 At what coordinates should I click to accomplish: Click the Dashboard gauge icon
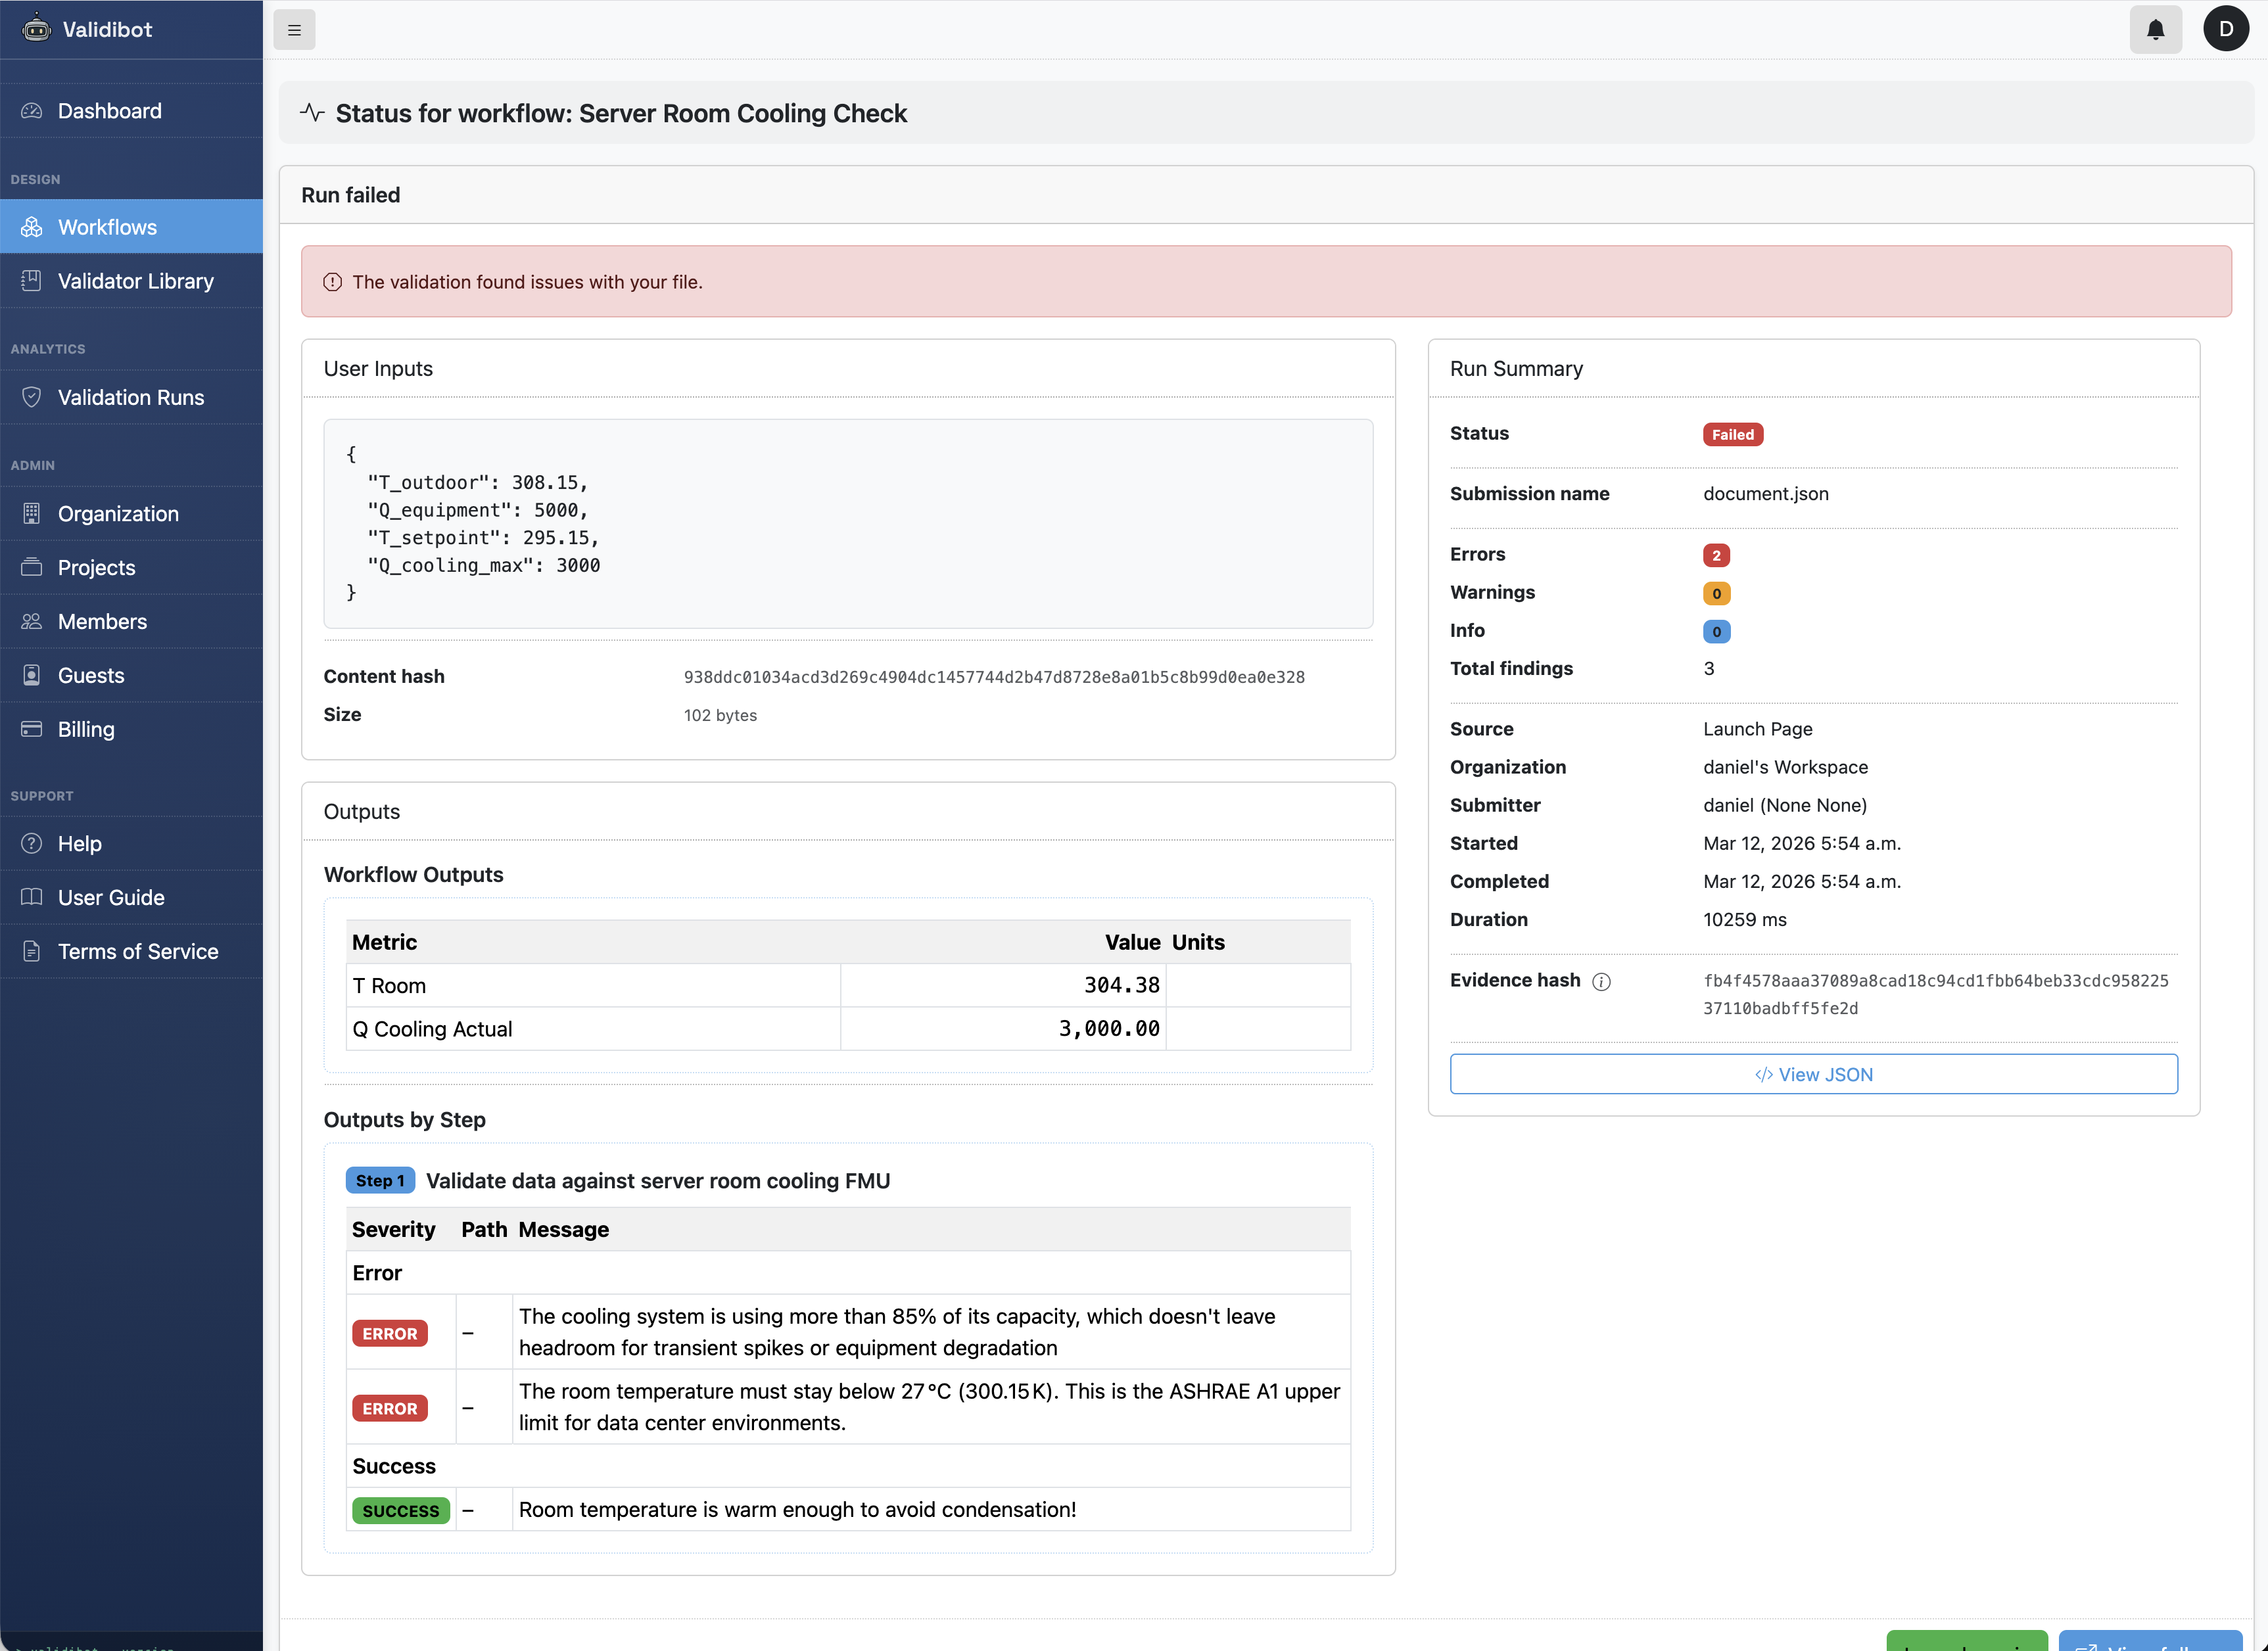pyautogui.click(x=31, y=110)
